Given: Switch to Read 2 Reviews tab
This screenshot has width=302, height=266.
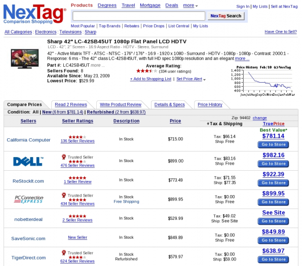Looking at the screenshot, I should click(x=71, y=104).
